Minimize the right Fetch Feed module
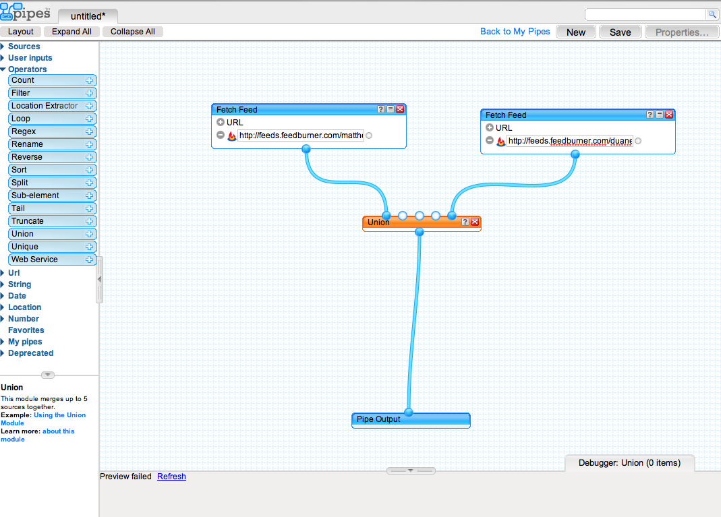This screenshot has height=517, width=721. pos(660,115)
